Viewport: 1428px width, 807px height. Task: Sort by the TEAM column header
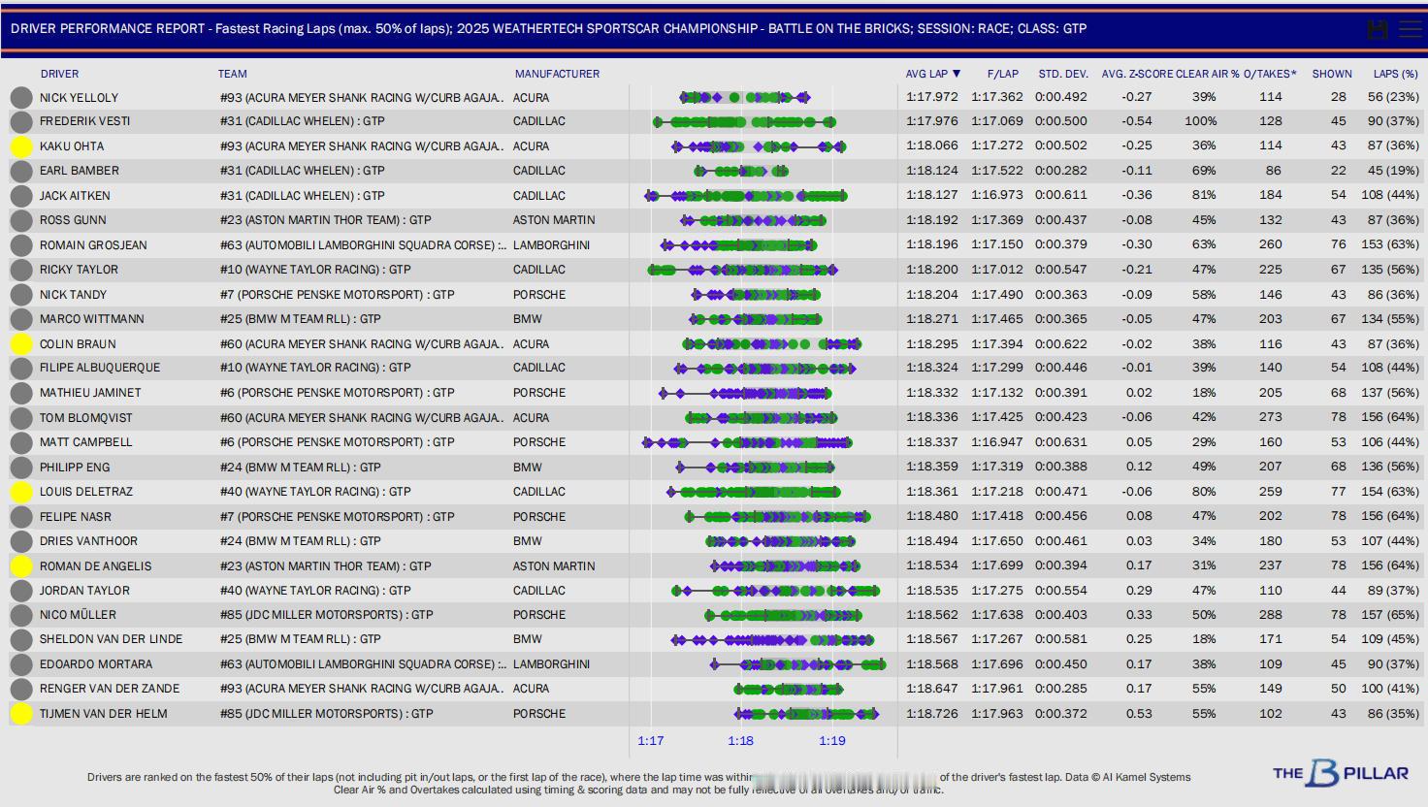pyautogui.click(x=233, y=74)
